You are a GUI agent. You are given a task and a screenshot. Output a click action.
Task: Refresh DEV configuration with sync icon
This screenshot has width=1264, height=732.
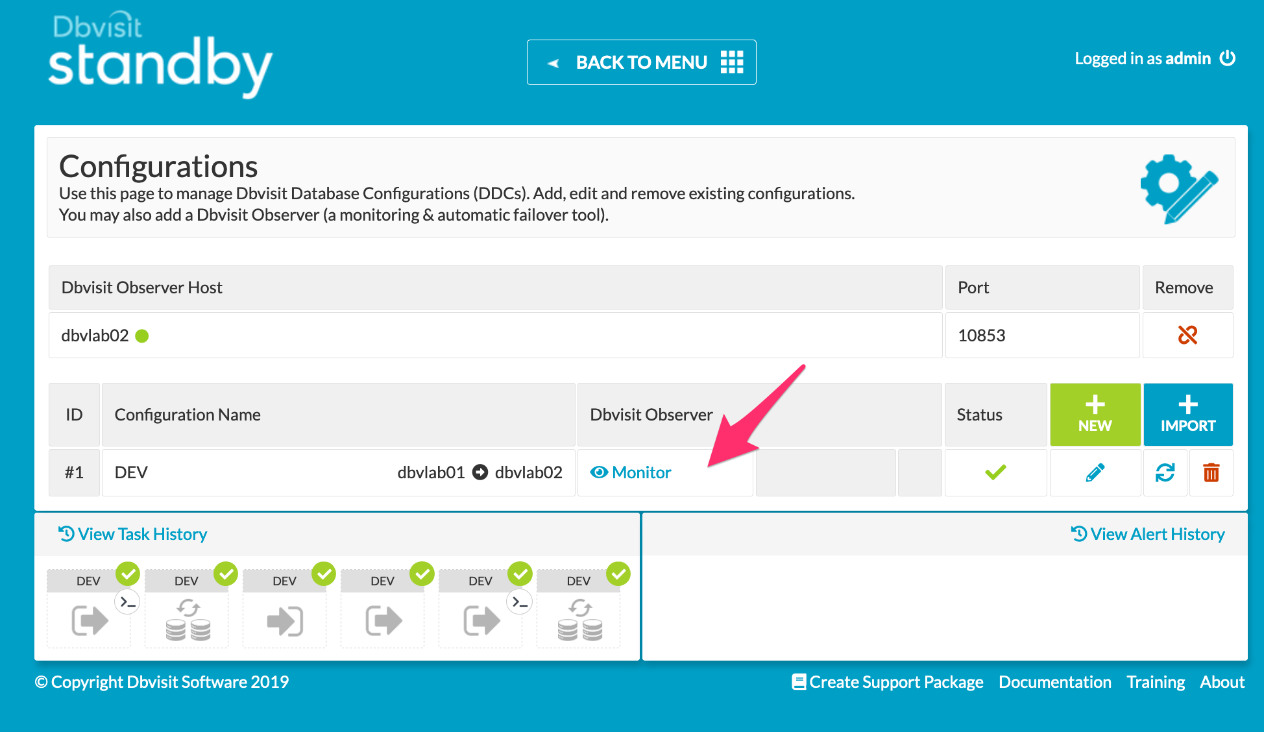pyautogui.click(x=1165, y=472)
